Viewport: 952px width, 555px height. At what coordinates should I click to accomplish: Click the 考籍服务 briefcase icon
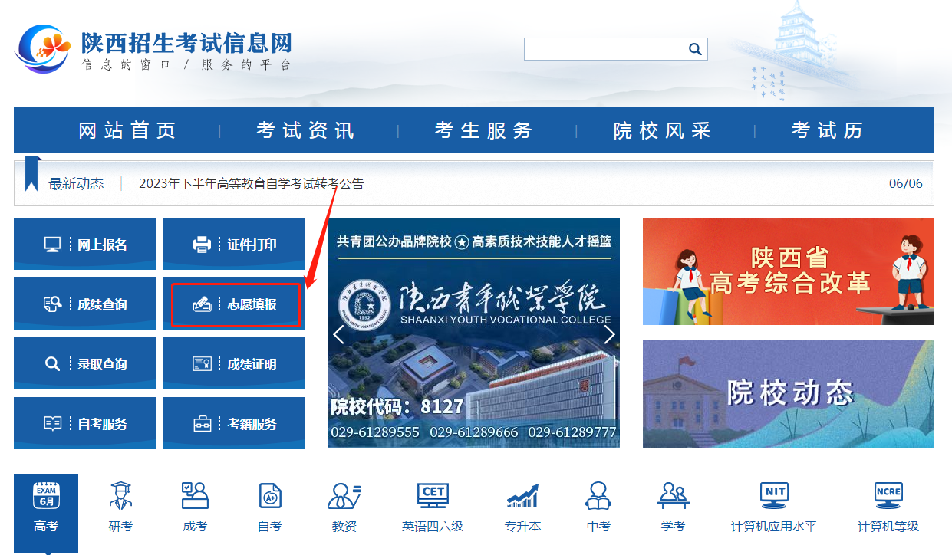tap(202, 424)
